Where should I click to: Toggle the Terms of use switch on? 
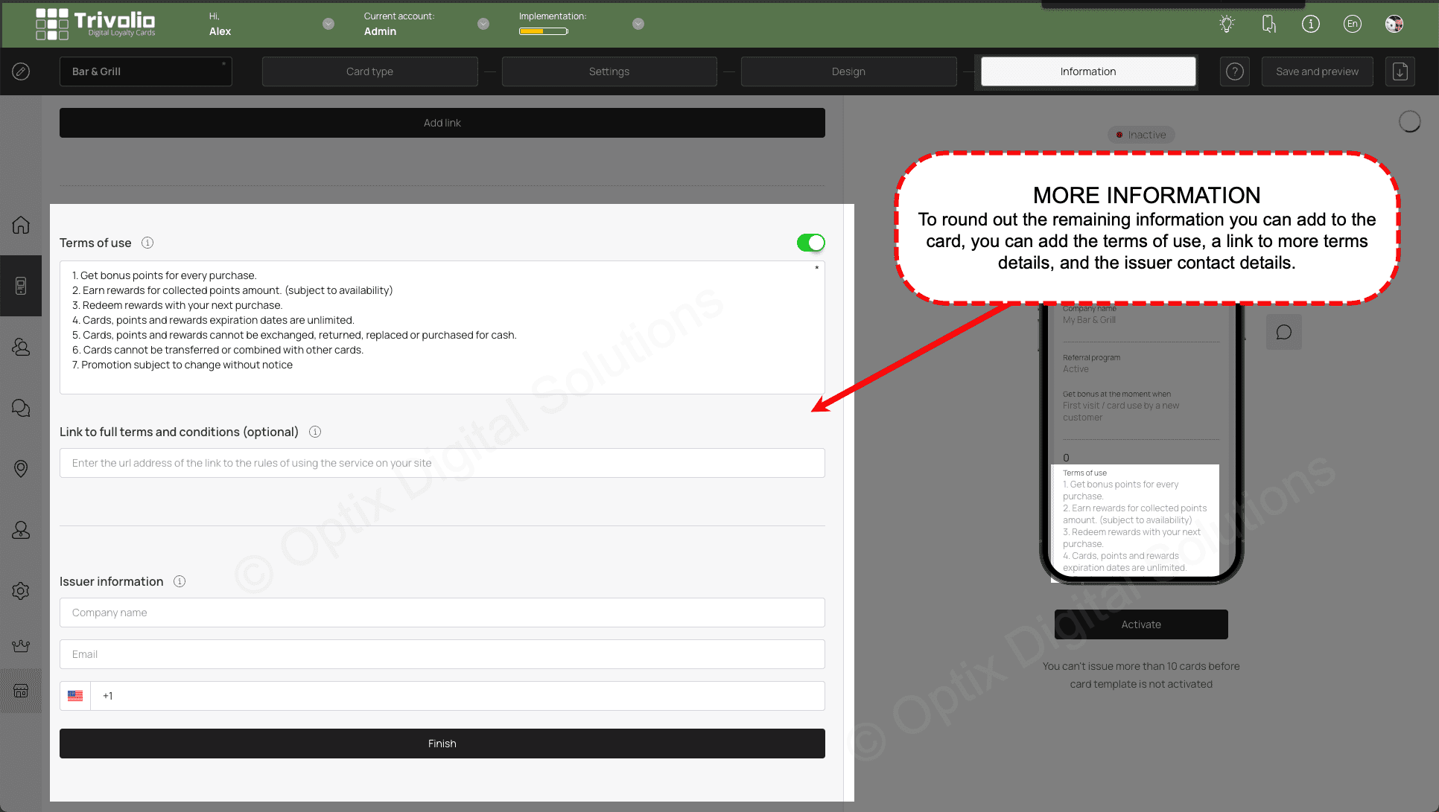coord(810,242)
